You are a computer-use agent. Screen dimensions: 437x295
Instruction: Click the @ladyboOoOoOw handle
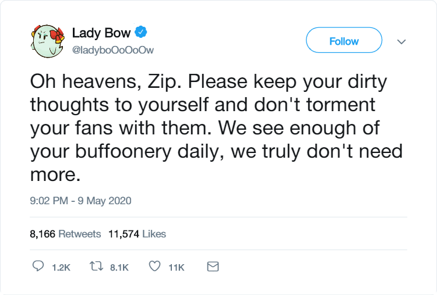(112, 50)
